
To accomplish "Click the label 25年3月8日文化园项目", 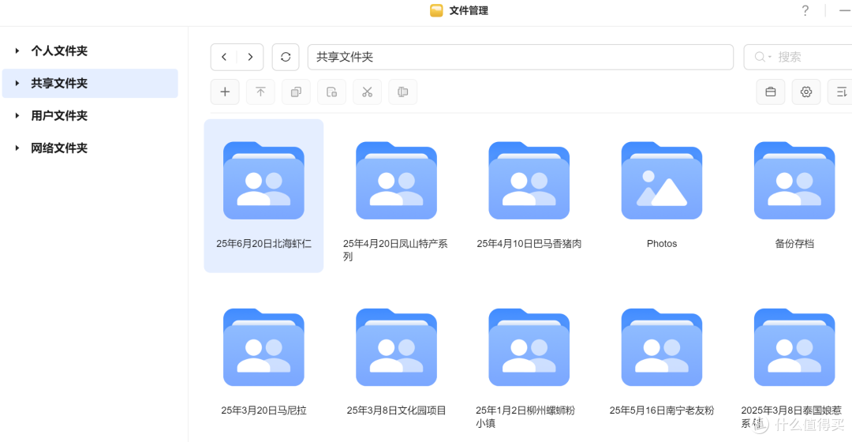I will (x=396, y=410).
